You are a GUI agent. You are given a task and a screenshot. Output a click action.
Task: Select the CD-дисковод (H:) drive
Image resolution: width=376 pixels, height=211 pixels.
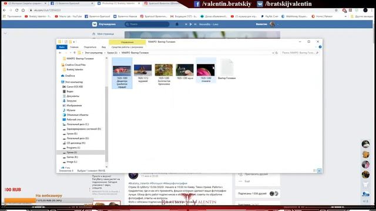point(76,143)
